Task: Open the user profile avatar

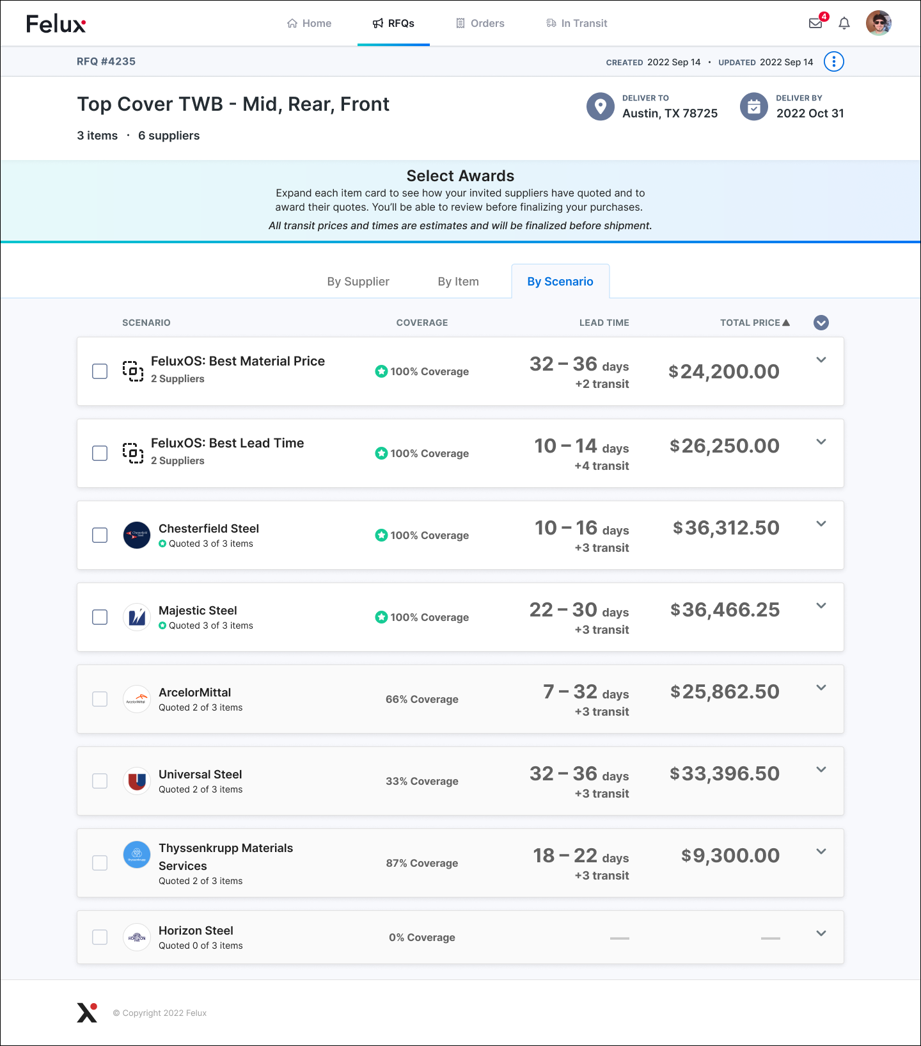Action: coord(879,23)
